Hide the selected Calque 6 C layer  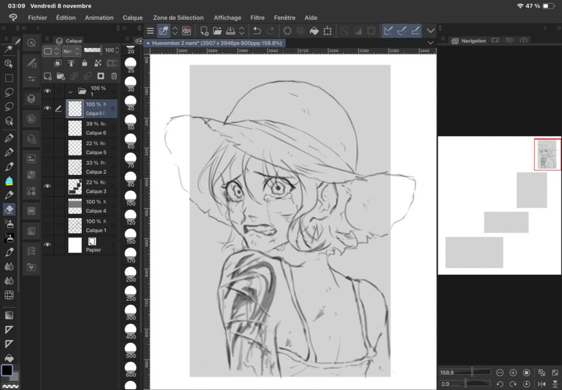[47, 108]
